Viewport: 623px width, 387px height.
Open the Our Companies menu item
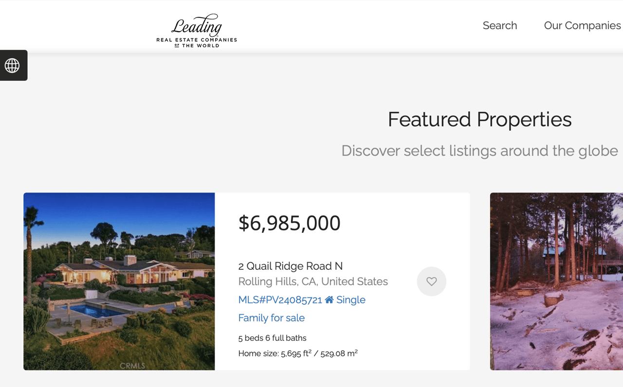583,25
